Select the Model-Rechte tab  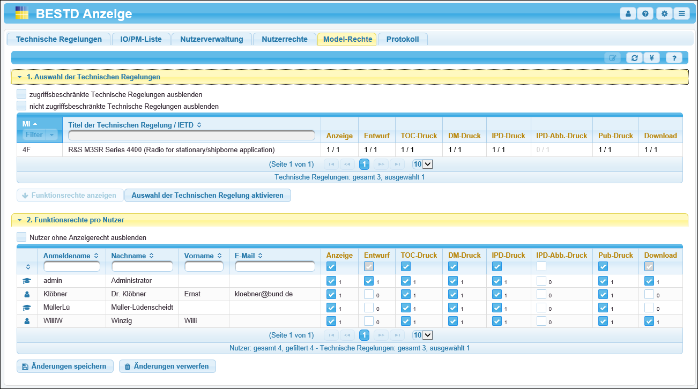point(347,39)
